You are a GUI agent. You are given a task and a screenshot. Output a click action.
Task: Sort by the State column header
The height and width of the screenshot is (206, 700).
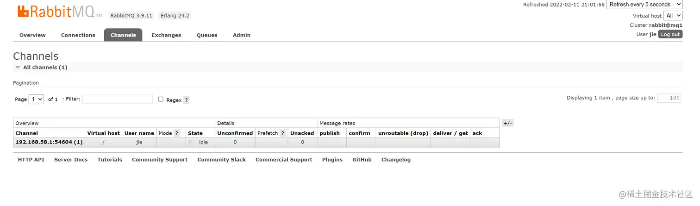coord(195,133)
